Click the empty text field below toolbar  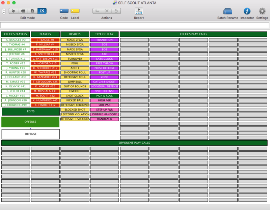[135, 25]
